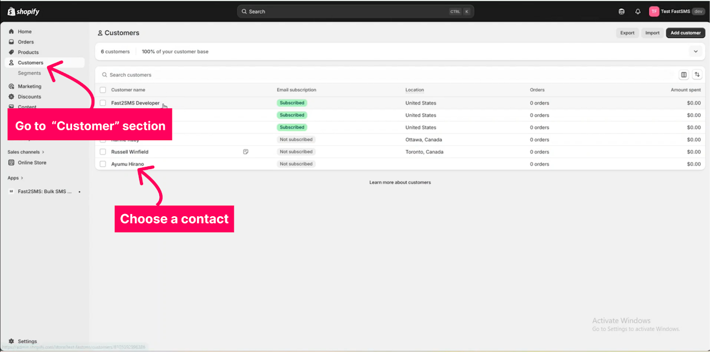Click the Export button

(627, 33)
